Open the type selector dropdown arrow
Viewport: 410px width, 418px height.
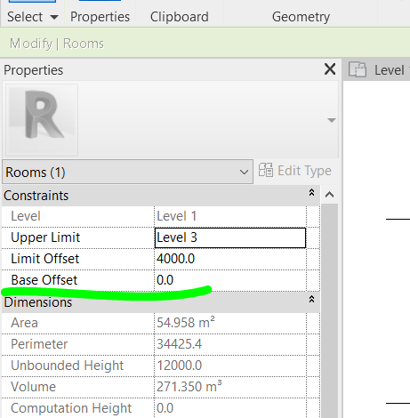click(x=332, y=120)
